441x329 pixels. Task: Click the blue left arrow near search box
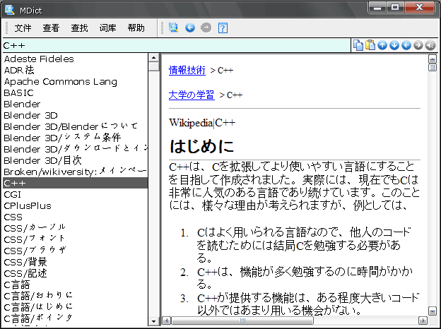[x=406, y=46]
